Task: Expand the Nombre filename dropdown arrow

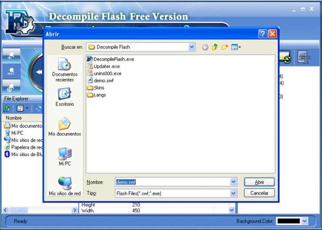Action: pos(233,182)
